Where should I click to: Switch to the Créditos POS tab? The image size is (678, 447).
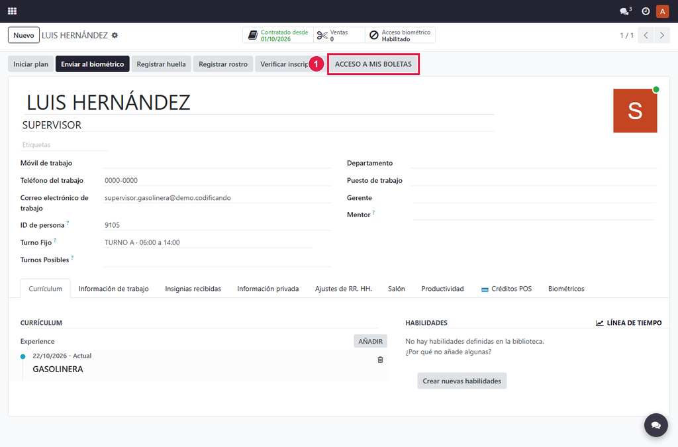(x=507, y=289)
